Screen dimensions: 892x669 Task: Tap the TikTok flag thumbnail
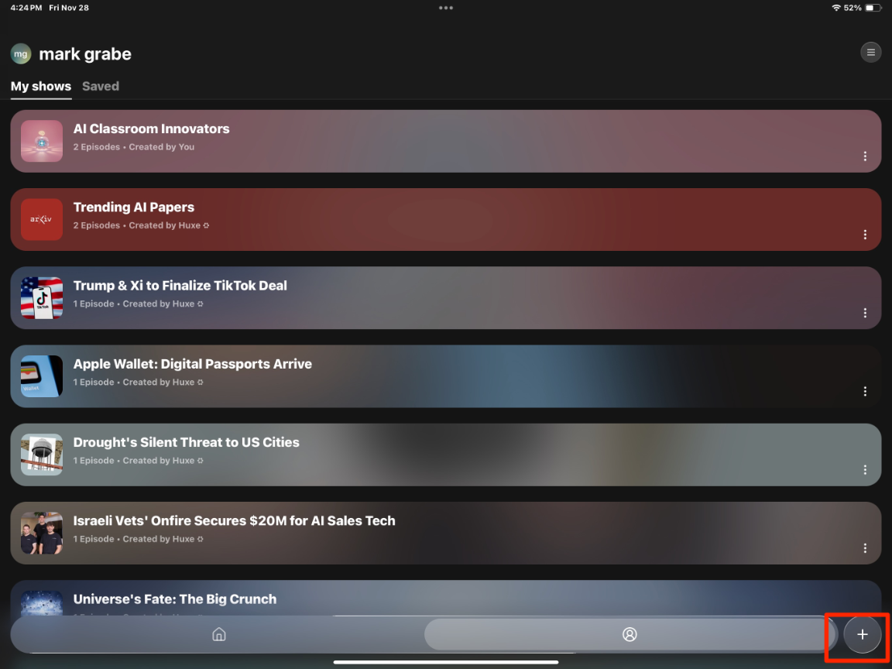coord(42,298)
